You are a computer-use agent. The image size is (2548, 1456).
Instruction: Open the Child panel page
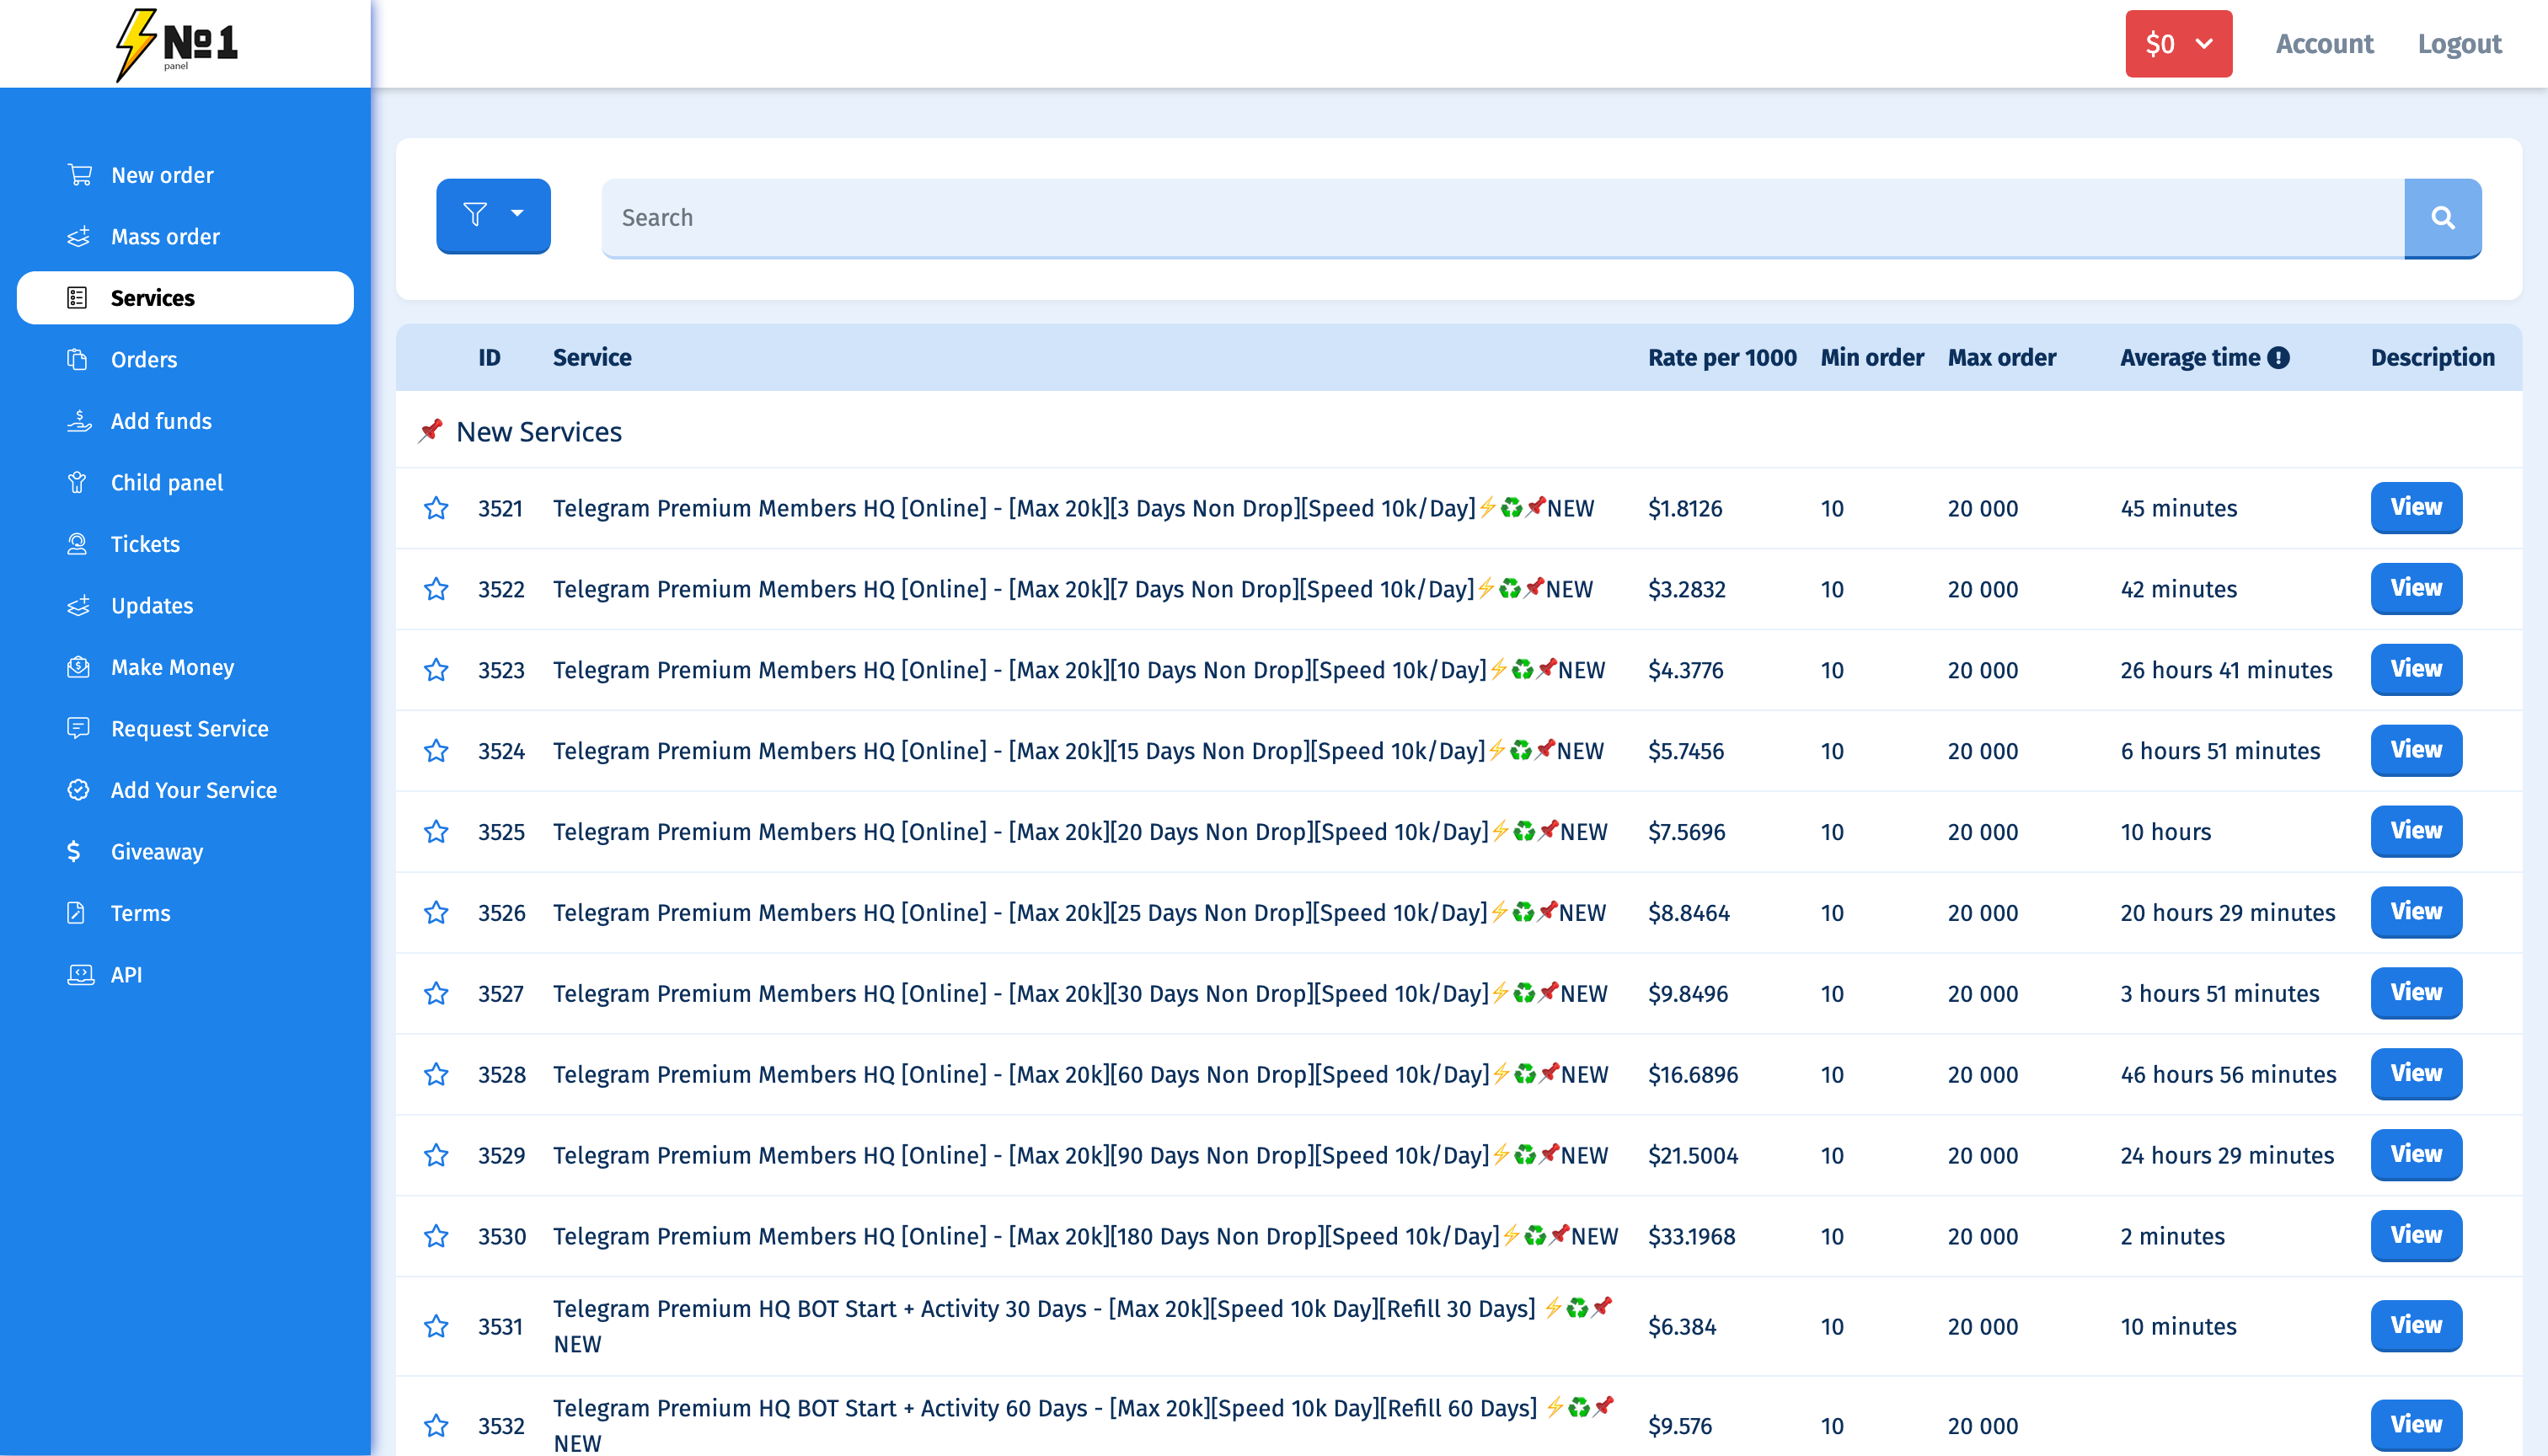click(166, 482)
